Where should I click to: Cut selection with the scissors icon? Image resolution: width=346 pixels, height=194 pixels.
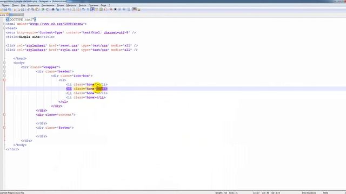point(28,10)
